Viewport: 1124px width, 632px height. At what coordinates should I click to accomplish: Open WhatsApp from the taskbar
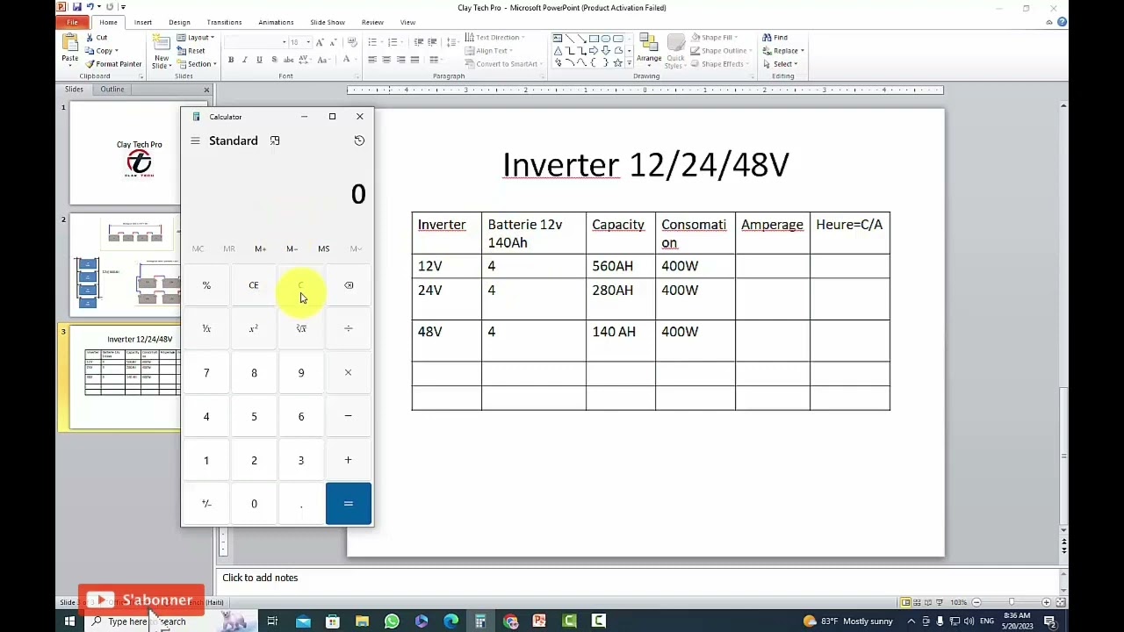392,621
